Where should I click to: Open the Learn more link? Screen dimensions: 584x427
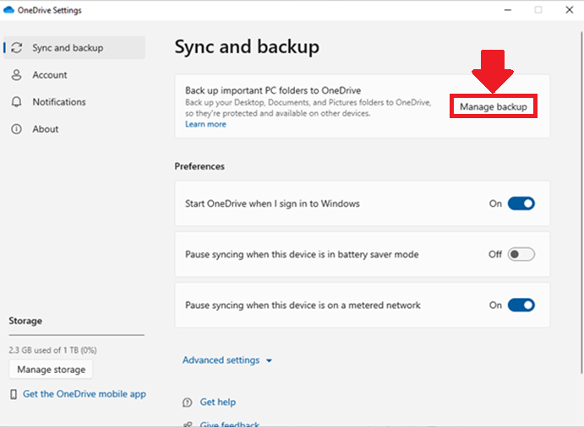pyautogui.click(x=205, y=124)
